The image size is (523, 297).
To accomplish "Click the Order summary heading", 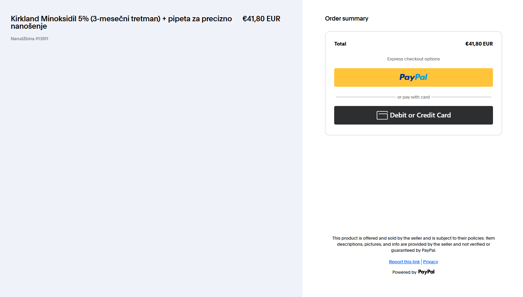I will 347,19.
